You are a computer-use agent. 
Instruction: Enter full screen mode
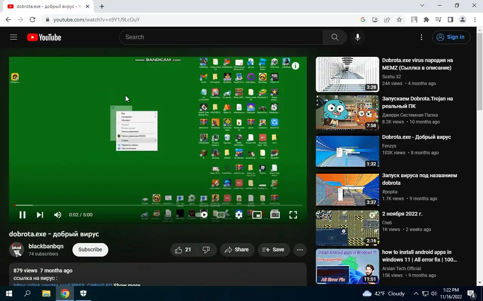point(293,215)
